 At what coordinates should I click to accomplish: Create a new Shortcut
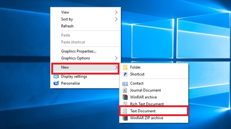154,74
